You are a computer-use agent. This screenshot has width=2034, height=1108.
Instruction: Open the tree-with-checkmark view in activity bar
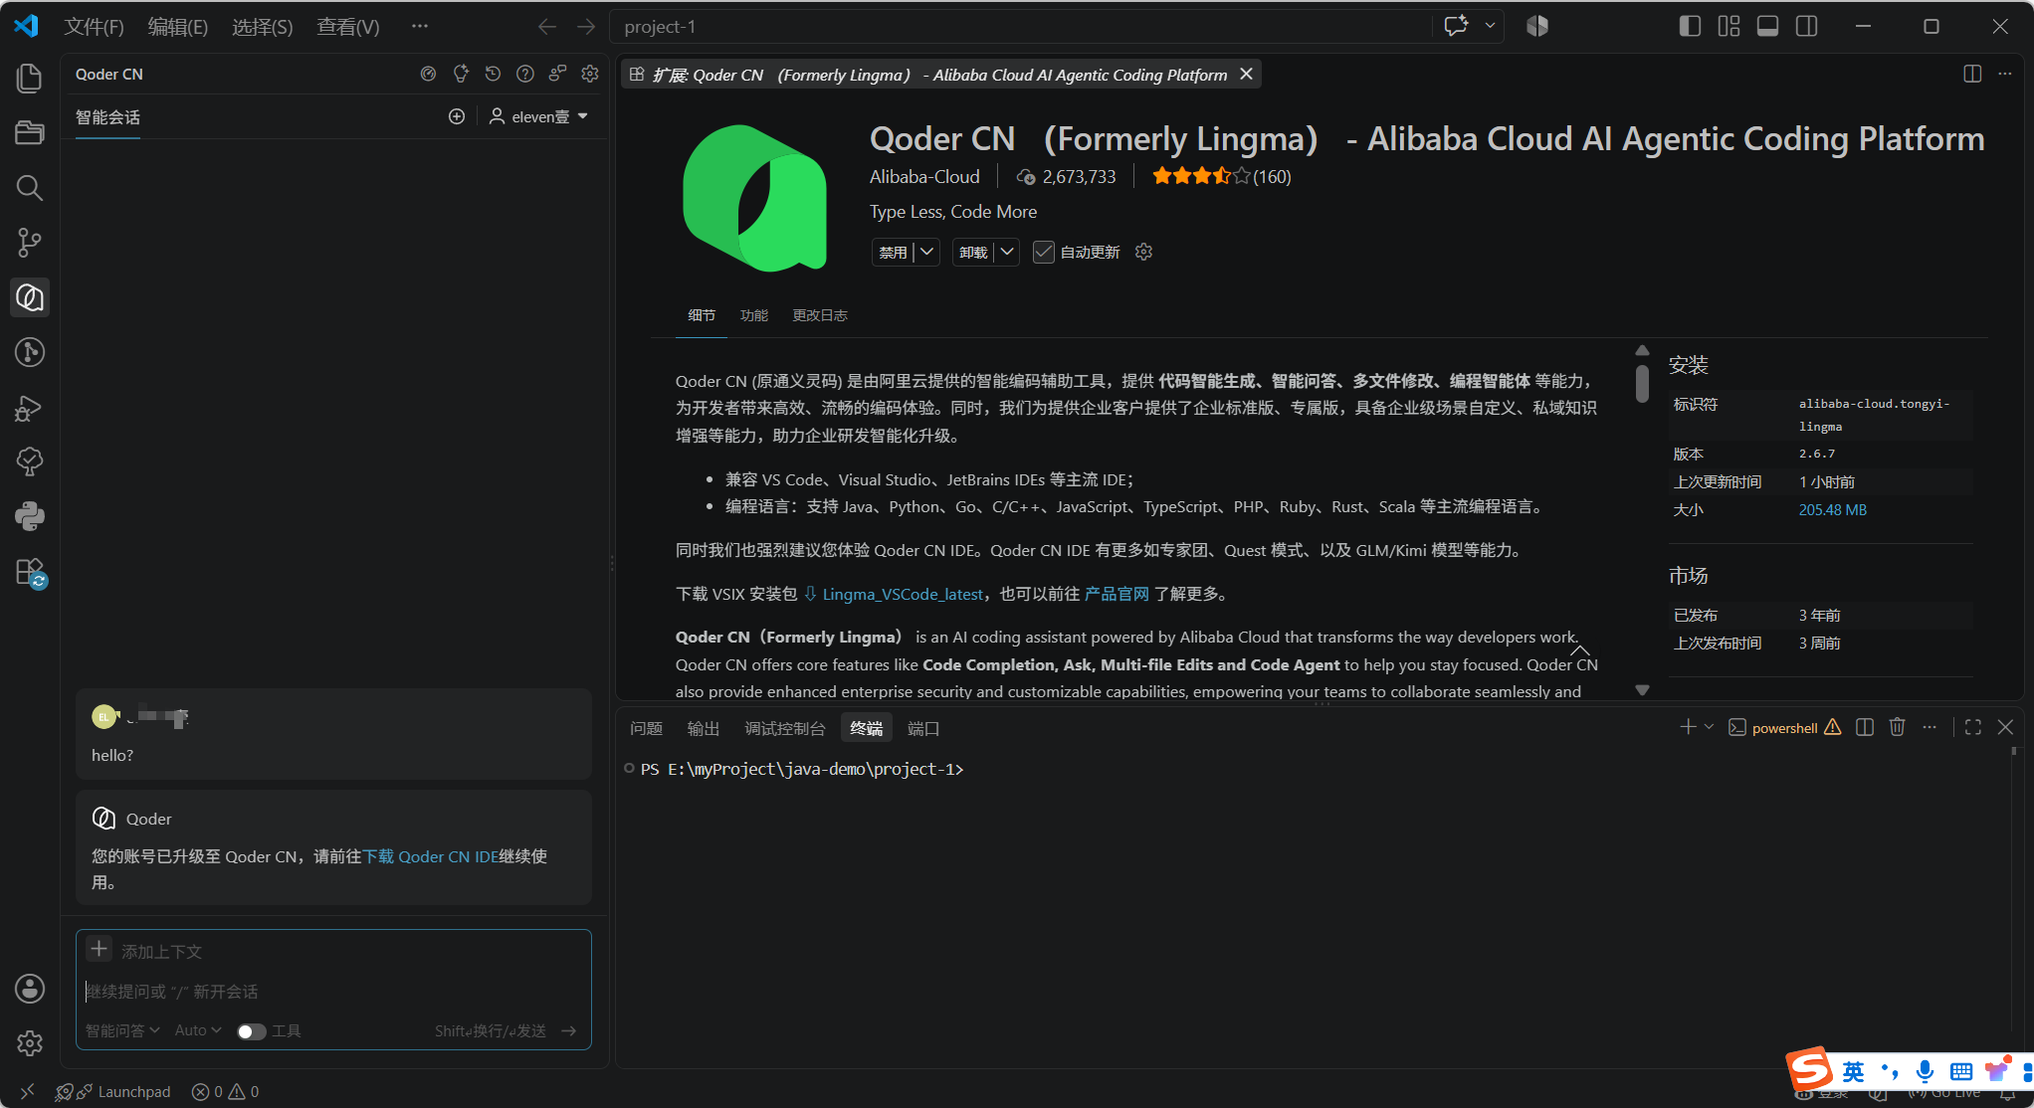click(x=30, y=462)
